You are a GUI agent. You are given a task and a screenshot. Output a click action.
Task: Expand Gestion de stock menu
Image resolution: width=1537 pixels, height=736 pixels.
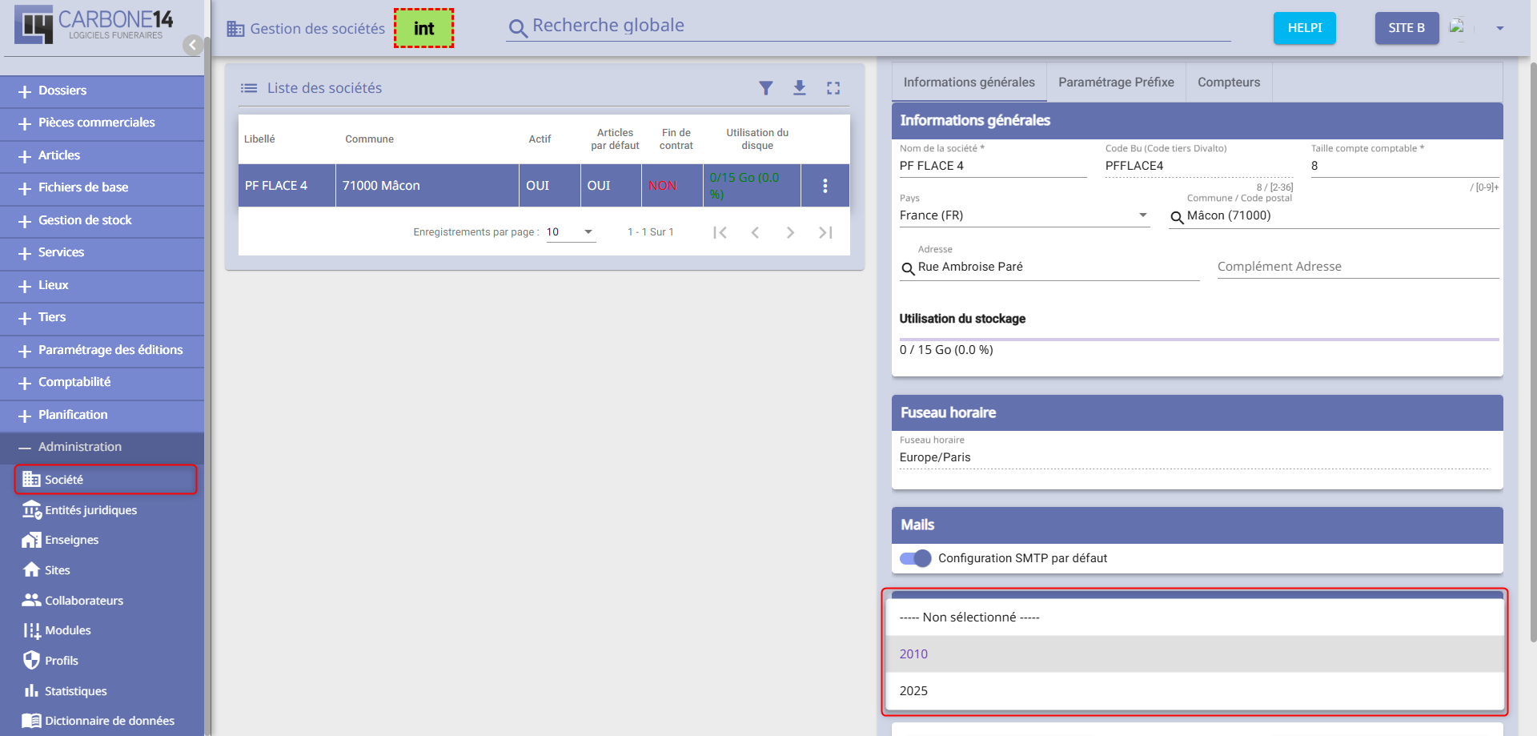tap(102, 221)
